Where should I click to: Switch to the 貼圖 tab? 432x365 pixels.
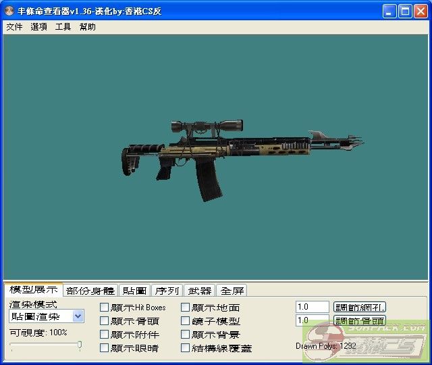[x=134, y=291]
